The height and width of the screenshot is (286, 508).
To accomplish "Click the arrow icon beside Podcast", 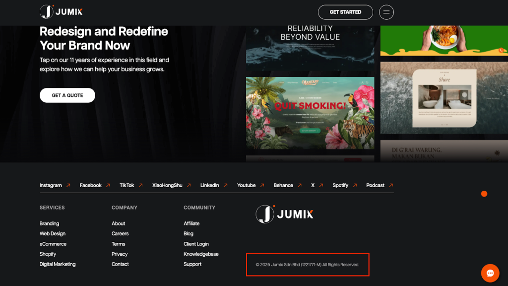I will point(391,185).
